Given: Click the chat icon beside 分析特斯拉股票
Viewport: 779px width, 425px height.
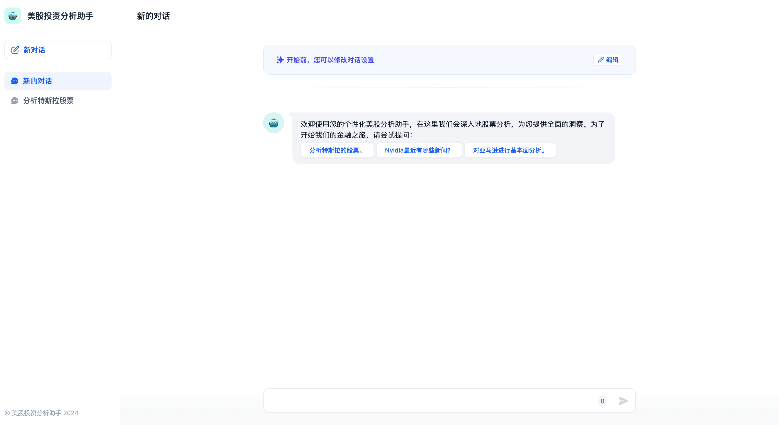Looking at the screenshot, I should 15,101.
